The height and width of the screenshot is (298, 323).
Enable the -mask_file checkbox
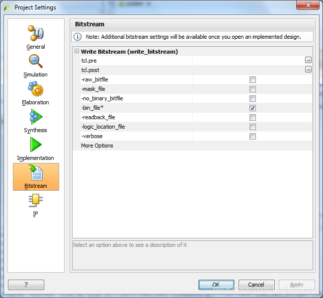coord(252,89)
